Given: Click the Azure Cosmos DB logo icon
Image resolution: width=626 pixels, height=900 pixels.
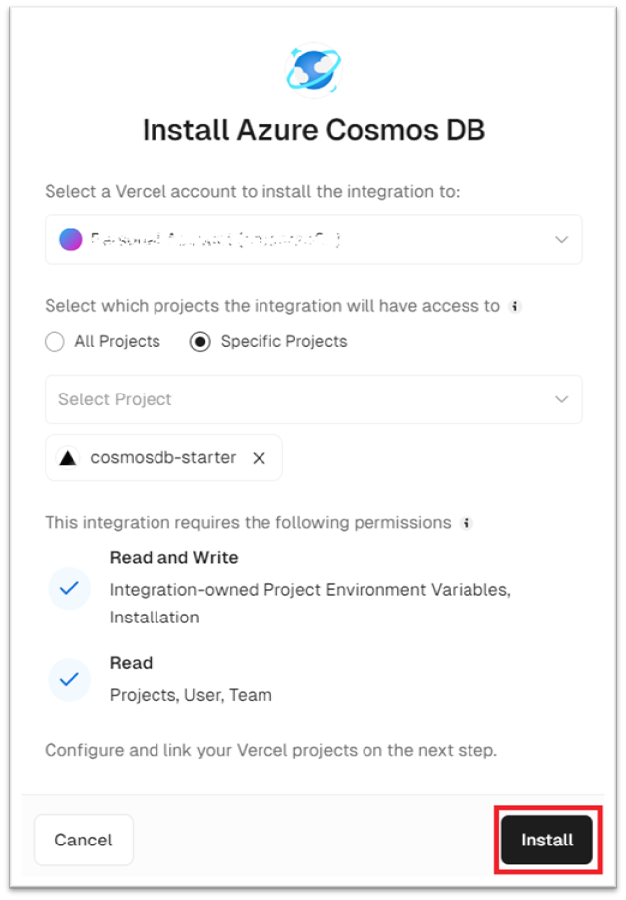Looking at the screenshot, I should coord(313,69).
